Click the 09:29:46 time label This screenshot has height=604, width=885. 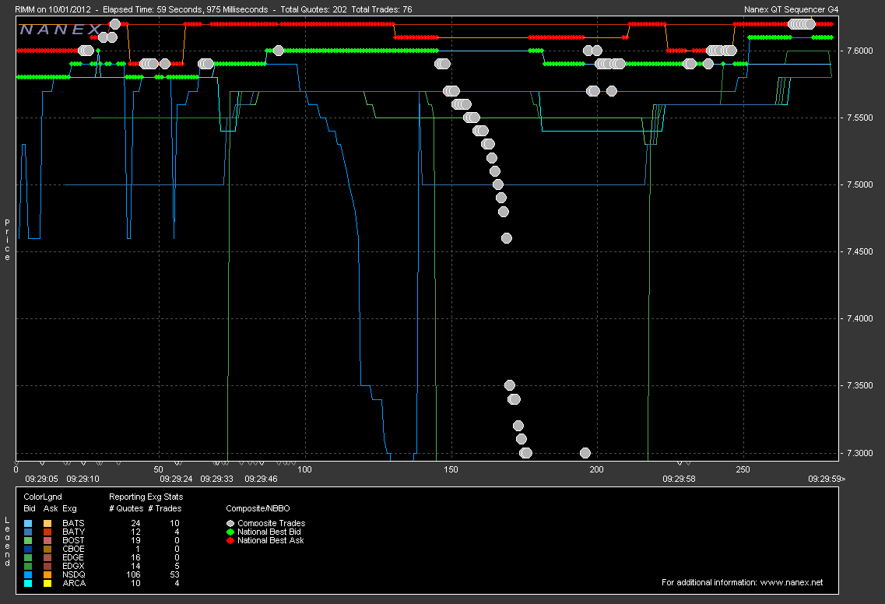[x=261, y=479]
